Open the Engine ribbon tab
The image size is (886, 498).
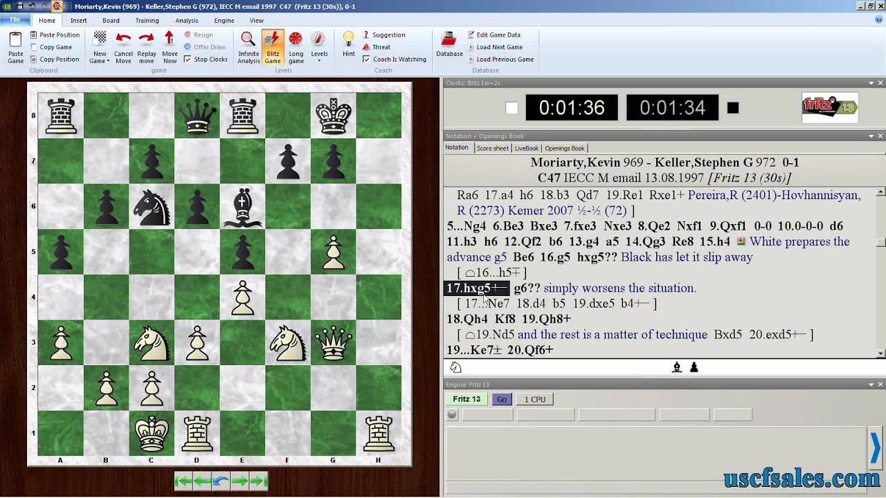224,21
